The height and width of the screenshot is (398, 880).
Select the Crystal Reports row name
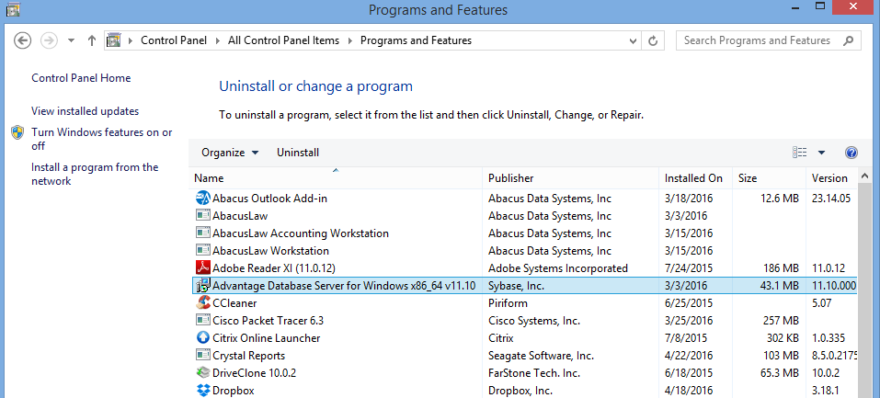[x=248, y=356]
